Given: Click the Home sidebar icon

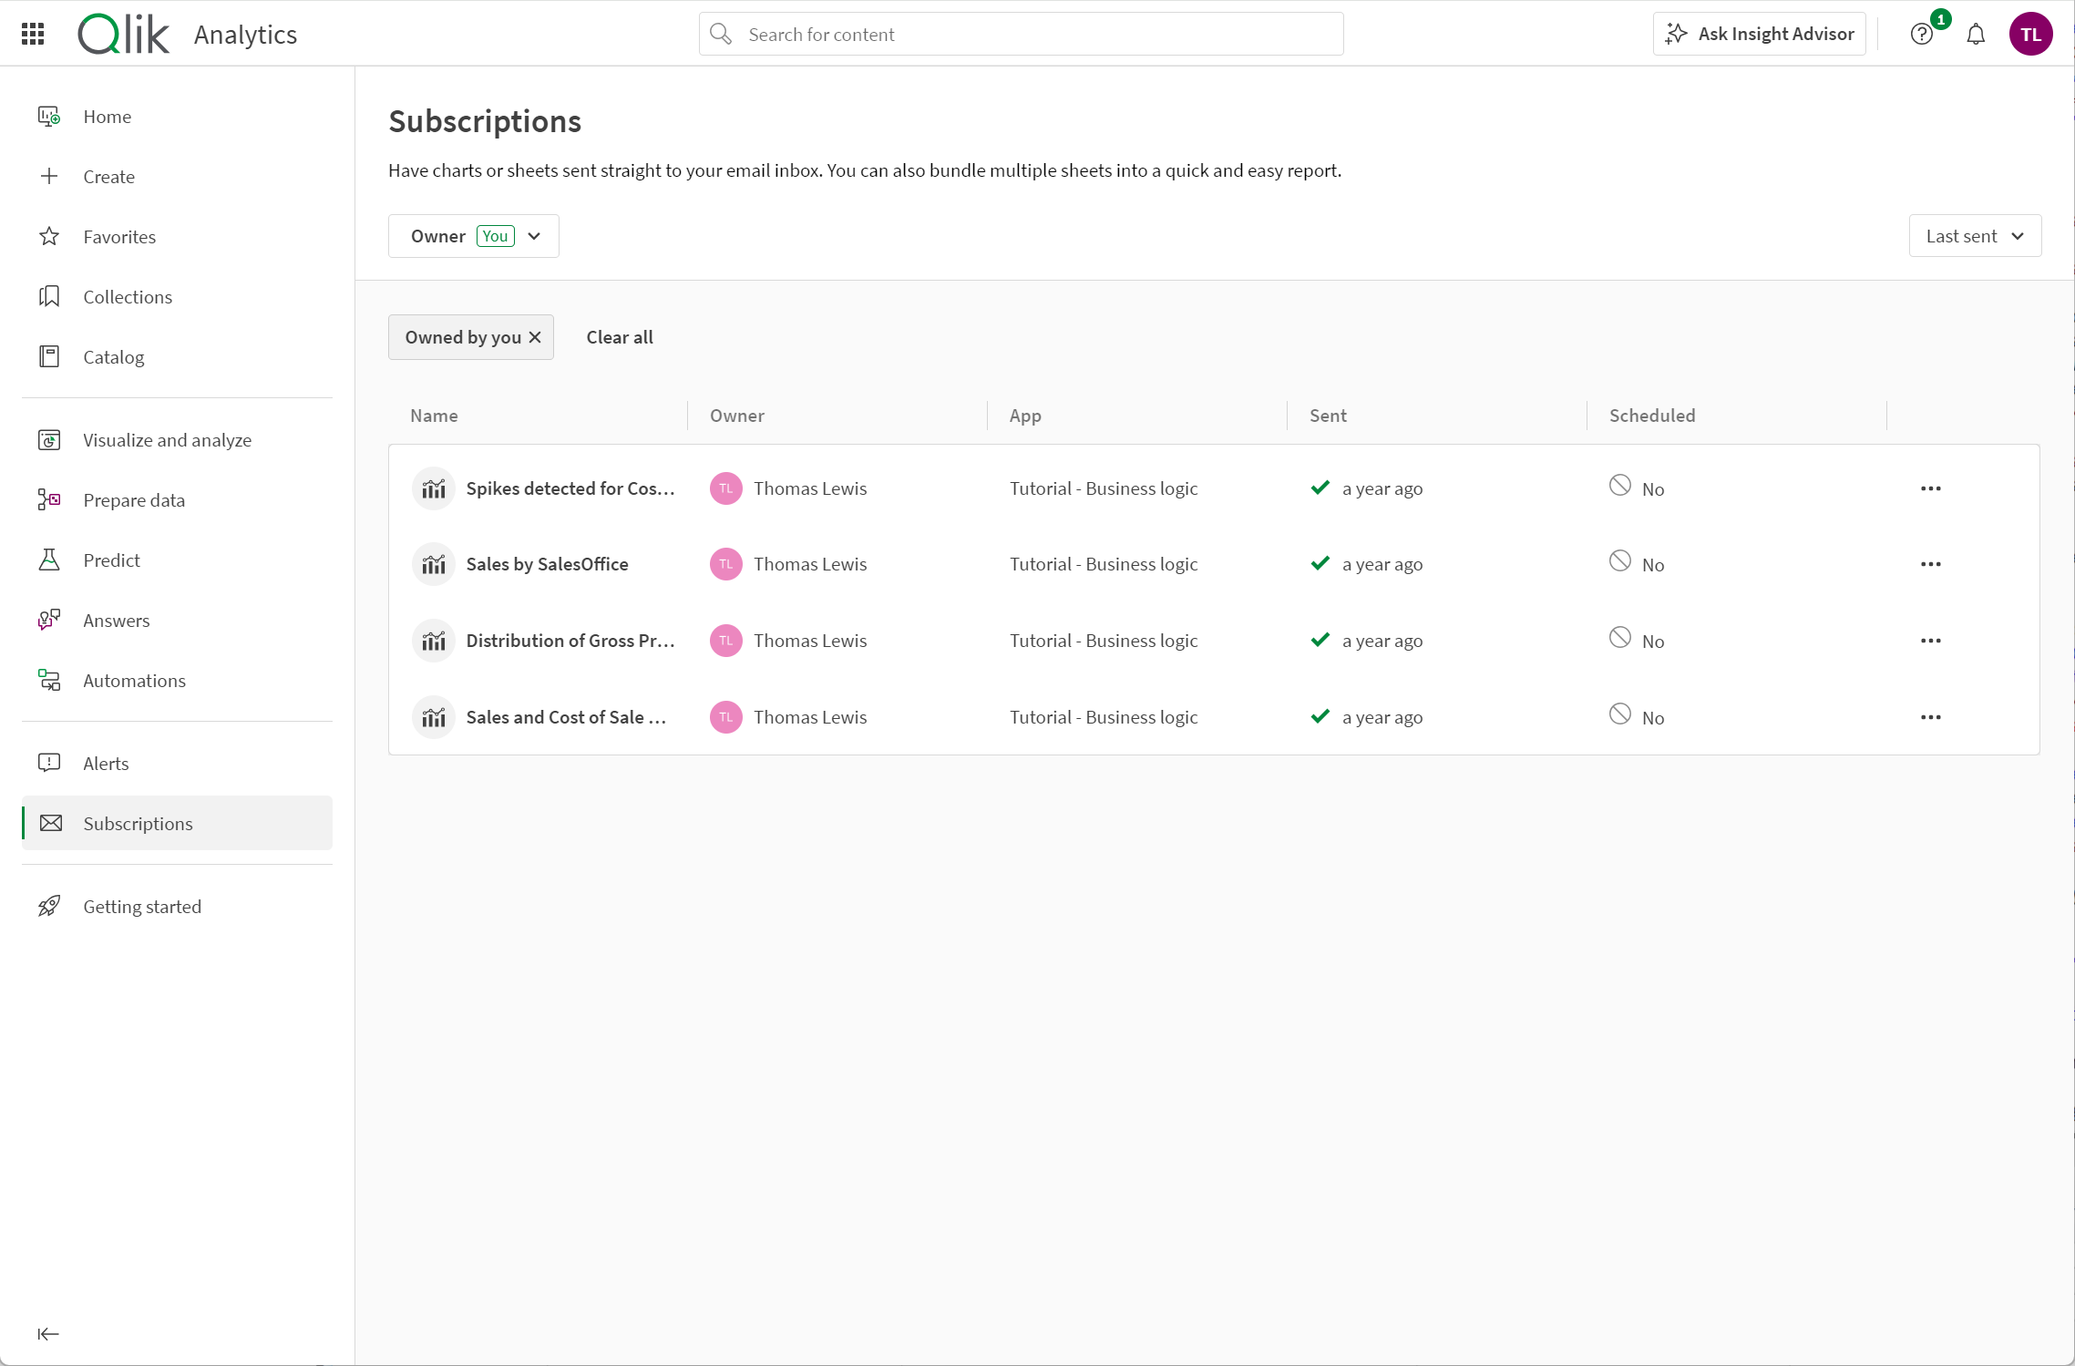Looking at the screenshot, I should pyautogui.click(x=50, y=114).
